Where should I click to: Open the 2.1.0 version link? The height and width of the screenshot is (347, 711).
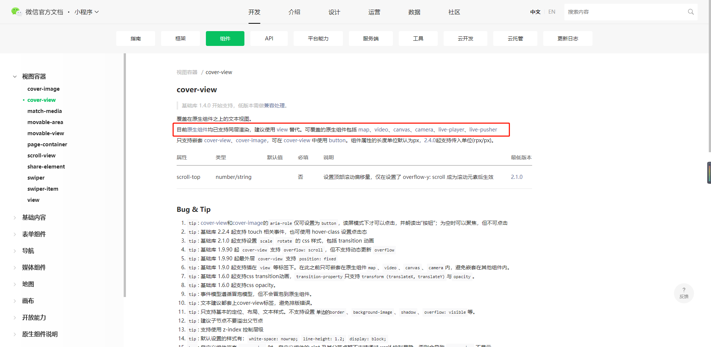coord(517,177)
